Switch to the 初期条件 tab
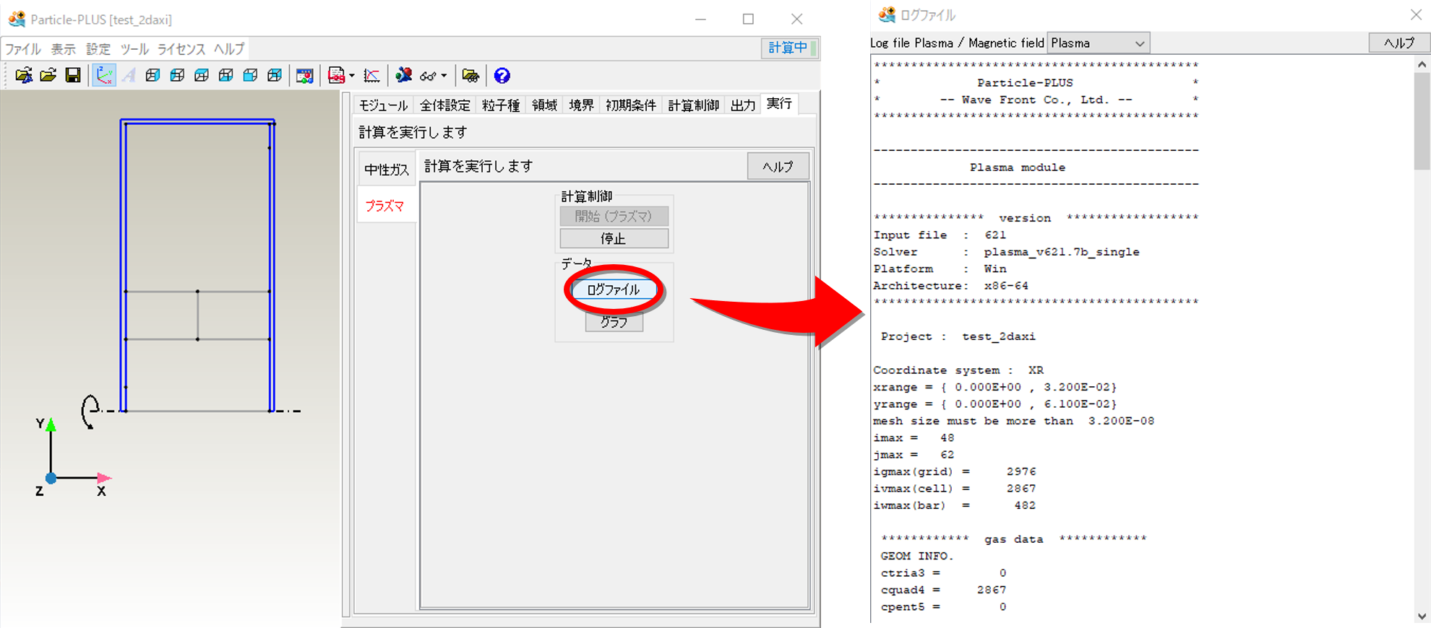 coord(631,105)
